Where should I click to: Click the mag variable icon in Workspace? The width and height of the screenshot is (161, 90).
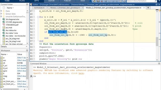tap(2, 76)
